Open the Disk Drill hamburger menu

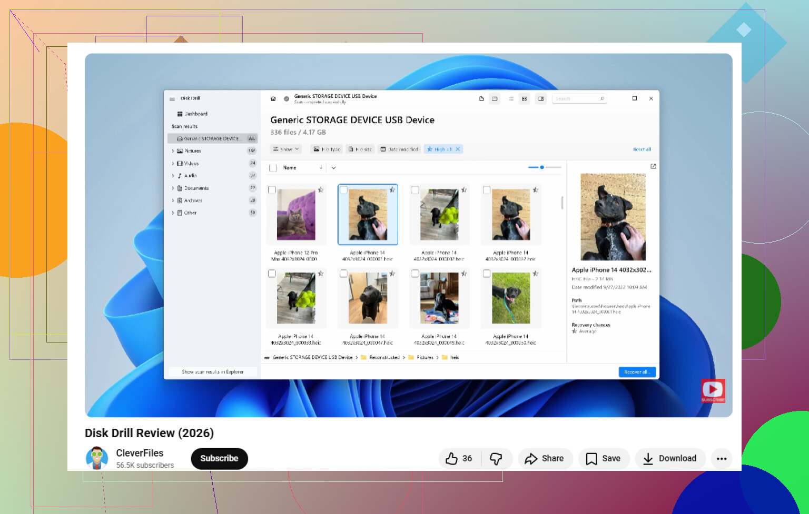(x=172, y=99)
